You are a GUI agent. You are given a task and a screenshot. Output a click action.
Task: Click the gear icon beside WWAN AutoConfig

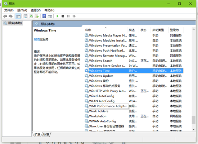[87, 121]
